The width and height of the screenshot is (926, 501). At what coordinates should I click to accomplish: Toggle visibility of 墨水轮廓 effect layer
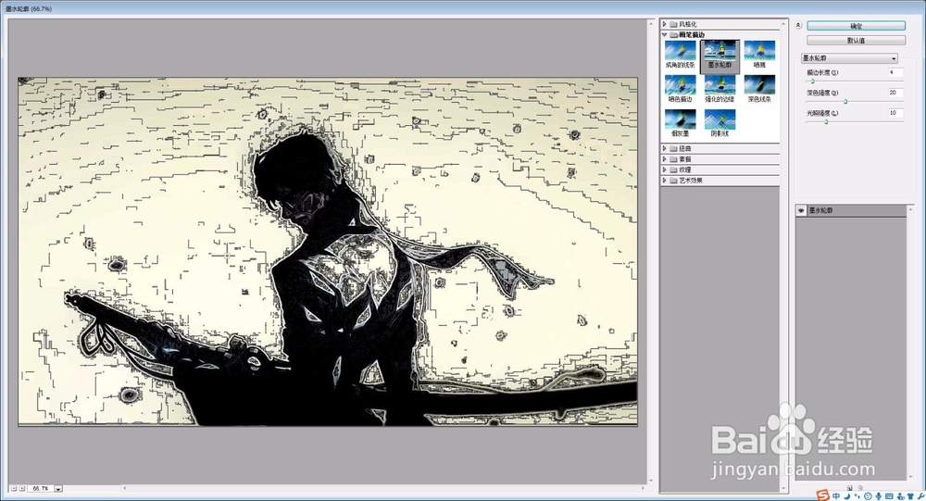[801, 210]
